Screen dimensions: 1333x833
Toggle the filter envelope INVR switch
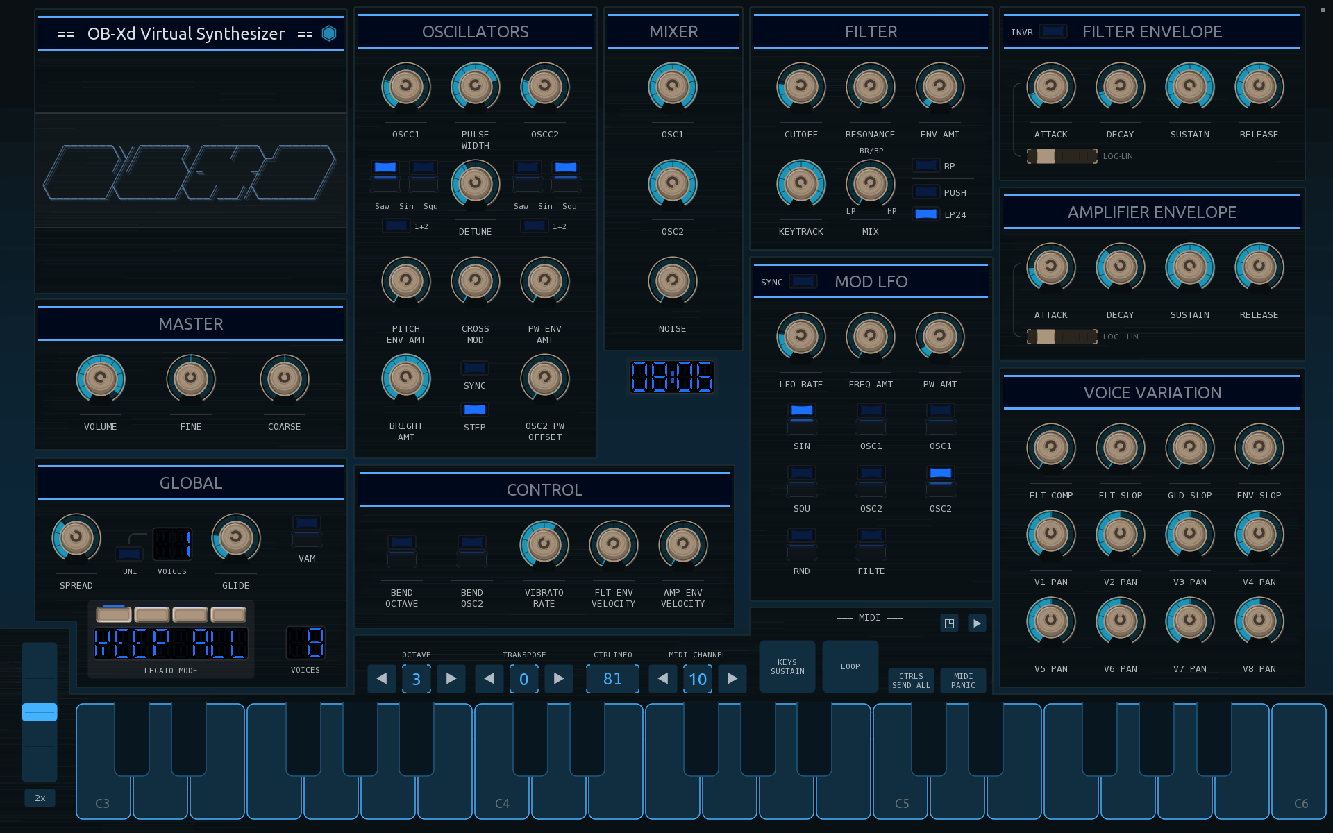pyautogui.click(x=1053, y=32)
